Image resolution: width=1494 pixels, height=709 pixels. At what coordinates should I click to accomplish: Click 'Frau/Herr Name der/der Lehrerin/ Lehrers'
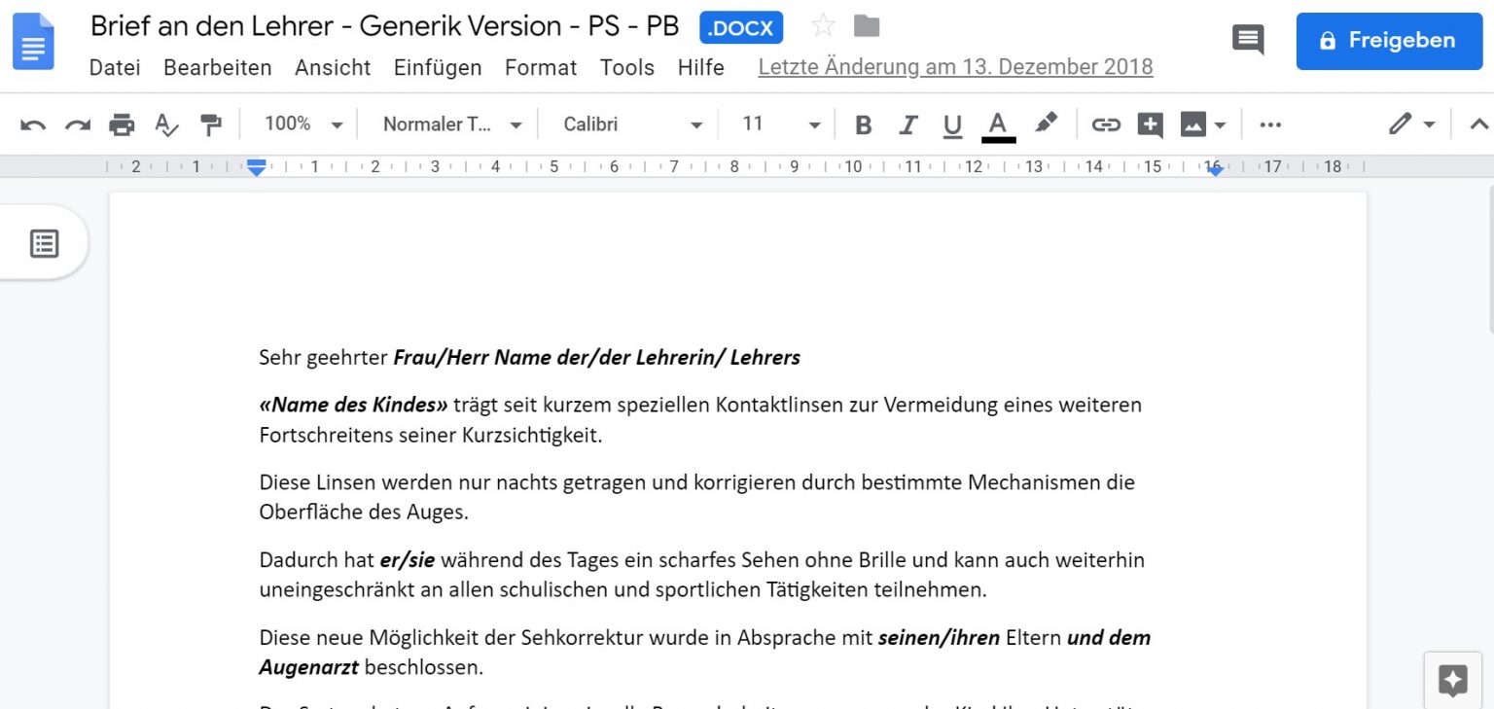(x=596, y=357)
